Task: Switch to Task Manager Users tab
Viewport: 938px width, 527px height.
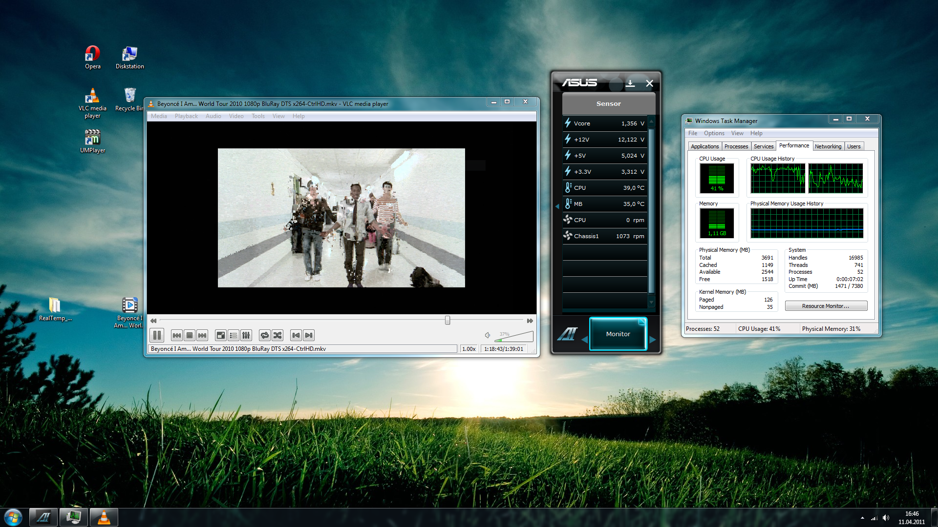Action: pos(854,146)
